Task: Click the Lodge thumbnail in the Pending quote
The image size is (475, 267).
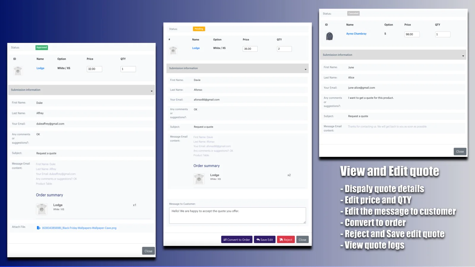Action: 173,50
